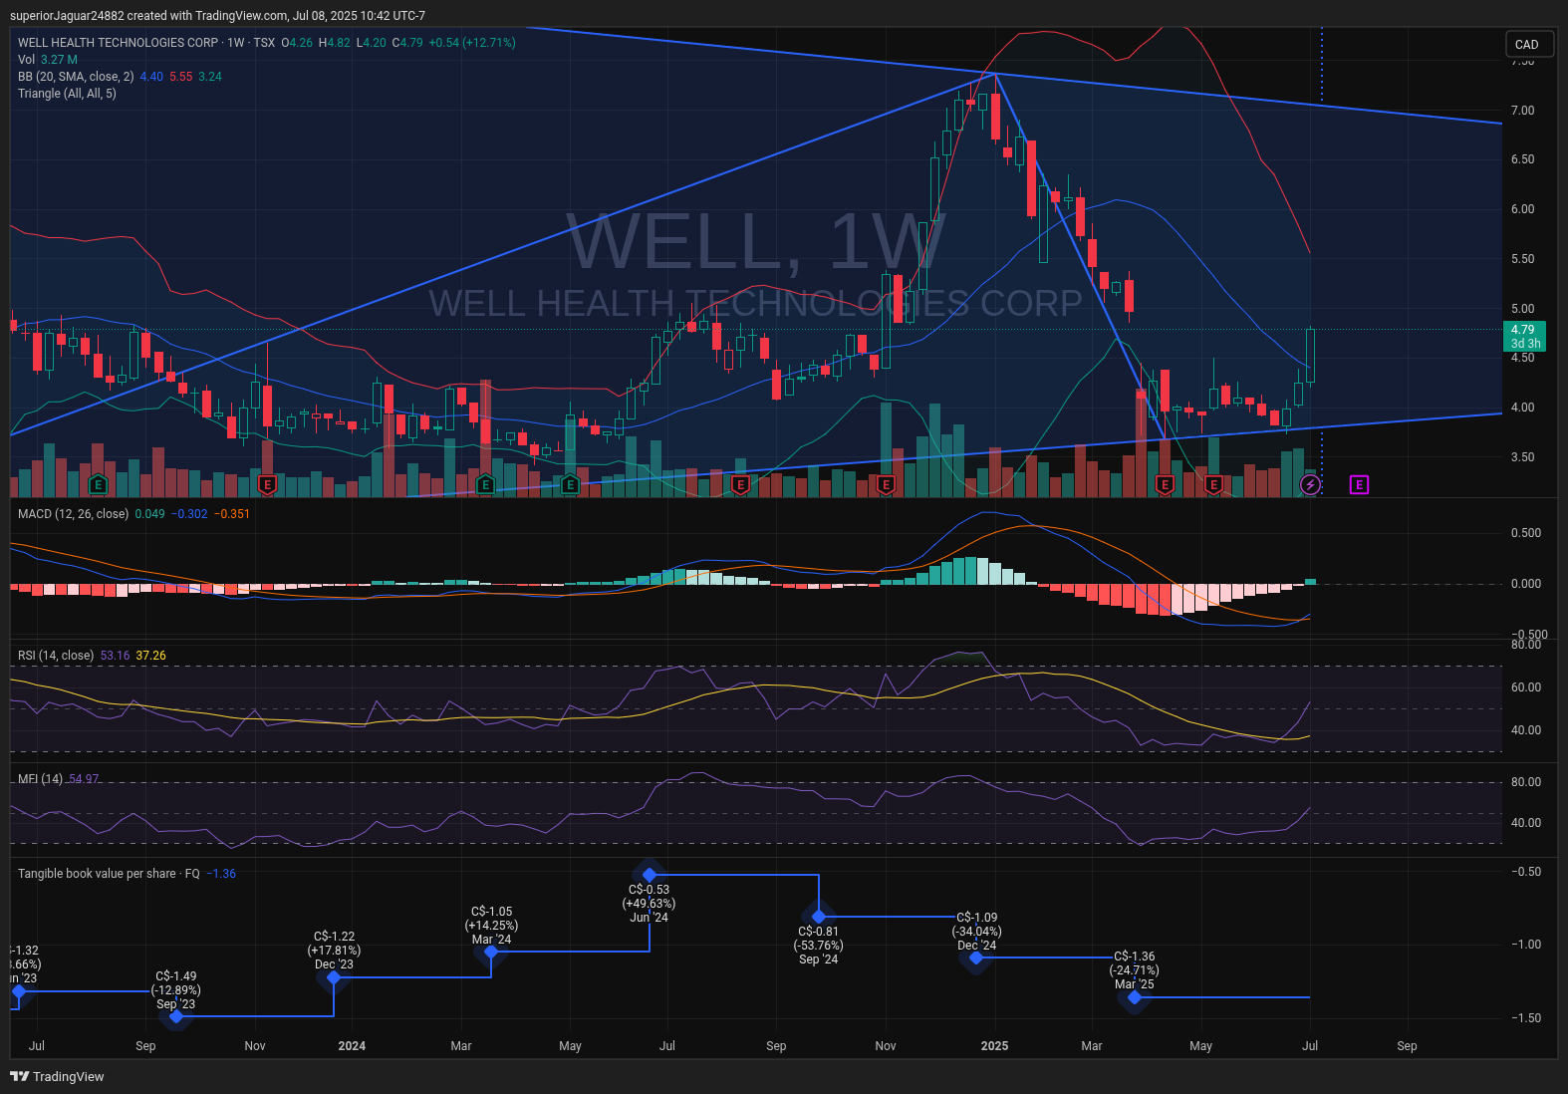The image size is (1568, 1094).
Task: Click the red earnings marker near August 2024
Action: click(x=740, y=485)
